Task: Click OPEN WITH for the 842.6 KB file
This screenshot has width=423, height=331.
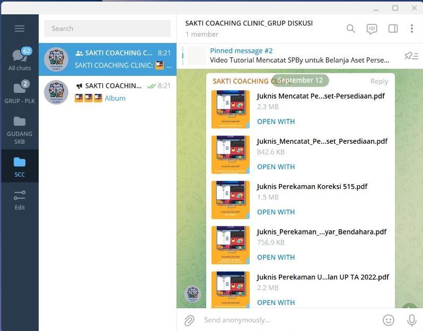Action: pyautogui.click(x=276, y=167)
